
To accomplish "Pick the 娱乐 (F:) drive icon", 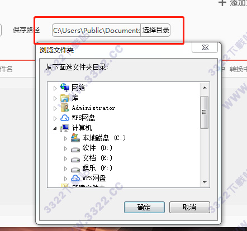I will point(75,170).
